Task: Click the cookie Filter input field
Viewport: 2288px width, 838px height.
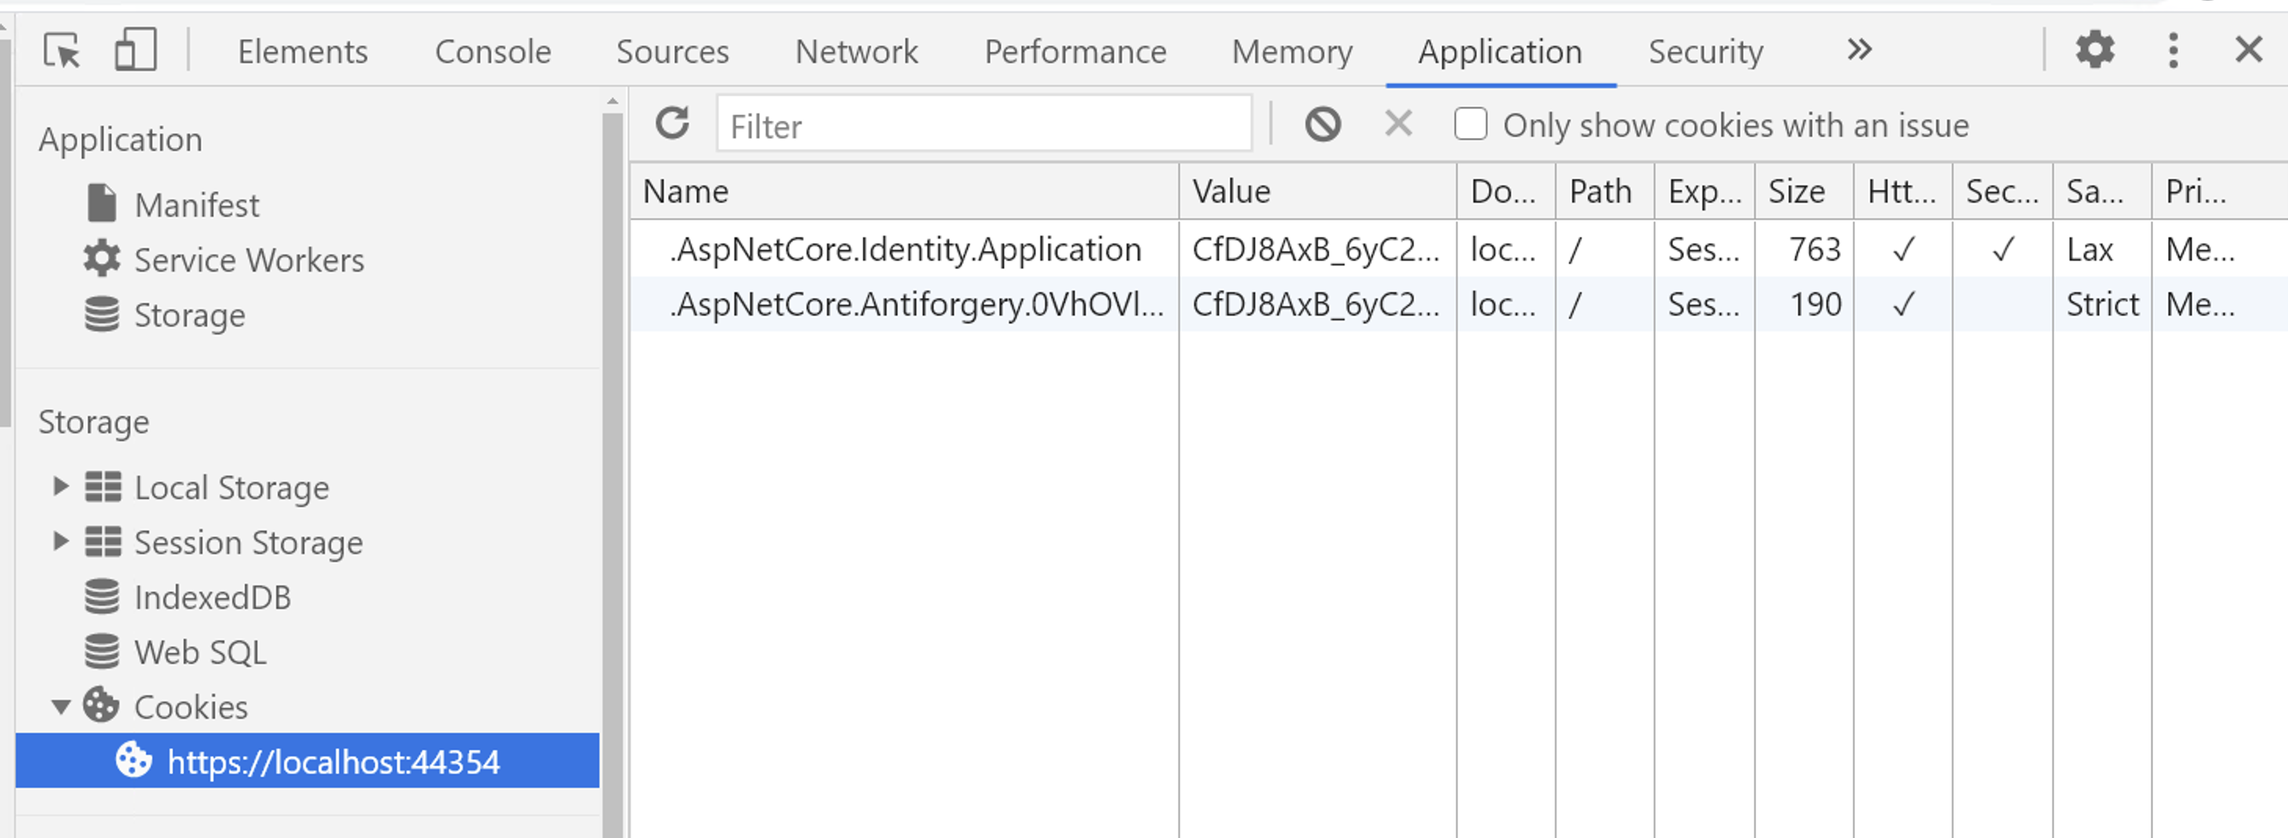Action: pos(984,126)
